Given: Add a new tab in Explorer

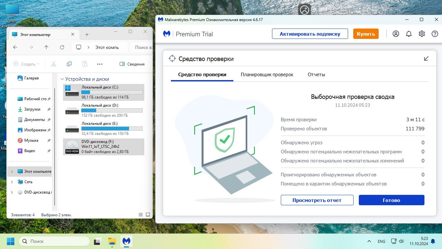Looking at the screenshot, I should tap(87, 34).
